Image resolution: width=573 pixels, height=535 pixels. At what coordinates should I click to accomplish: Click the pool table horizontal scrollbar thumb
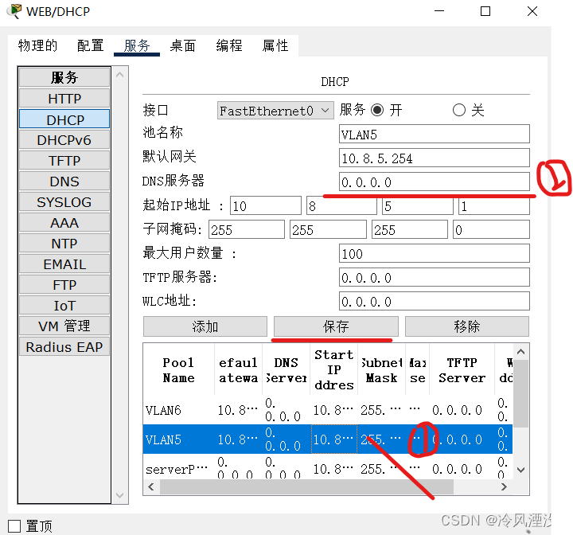(x=306, y=486)
